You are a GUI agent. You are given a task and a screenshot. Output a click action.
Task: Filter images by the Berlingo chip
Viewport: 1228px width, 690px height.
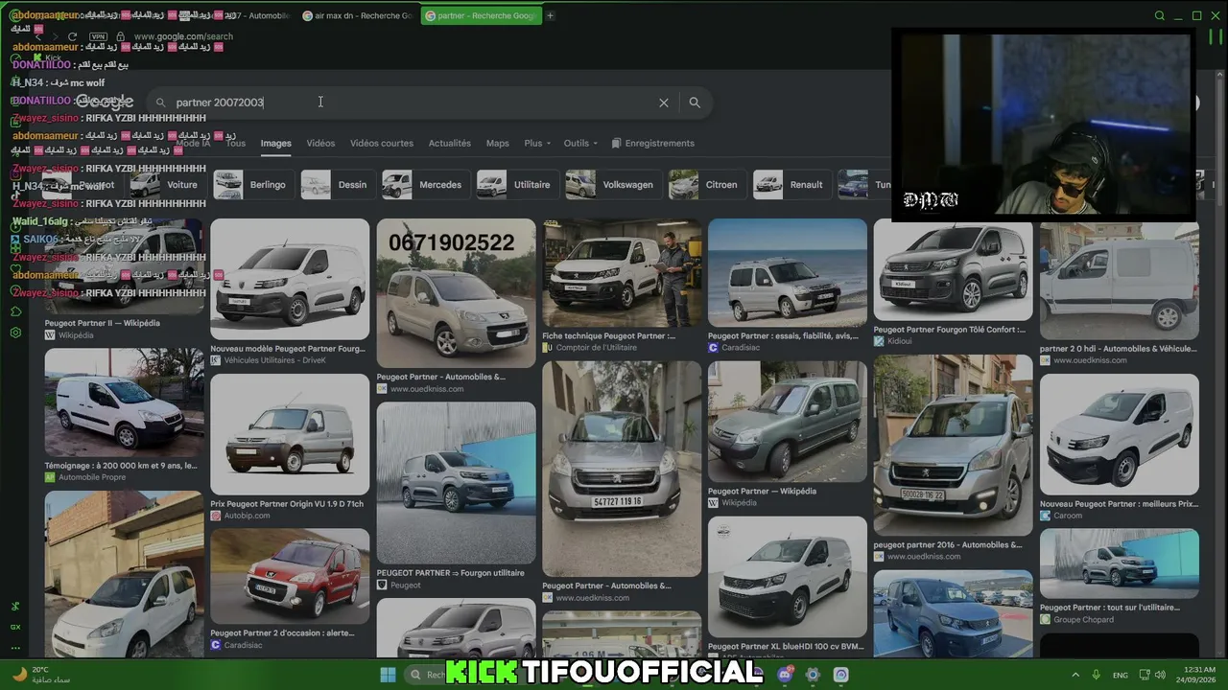pyautogui.click(x=251, y=184)
